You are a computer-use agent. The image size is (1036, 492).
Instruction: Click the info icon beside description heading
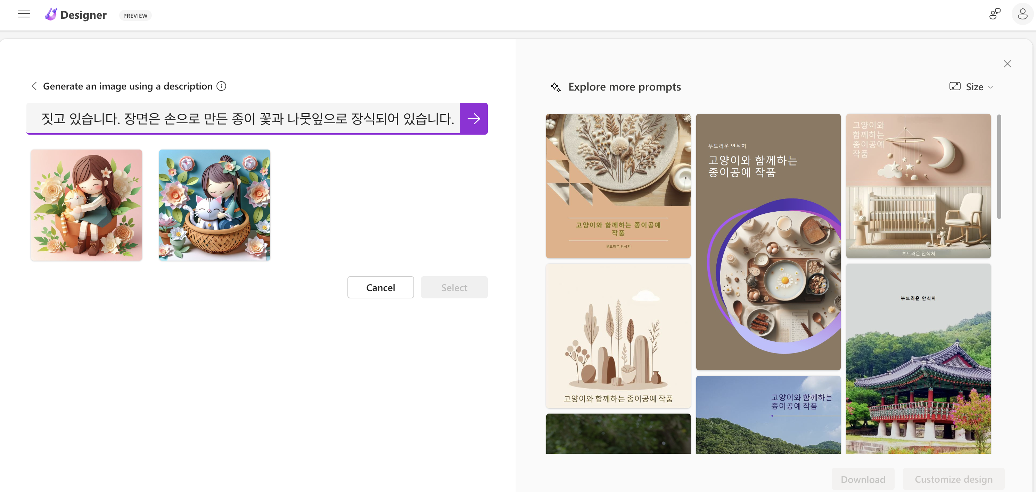[x=221, y=86]
